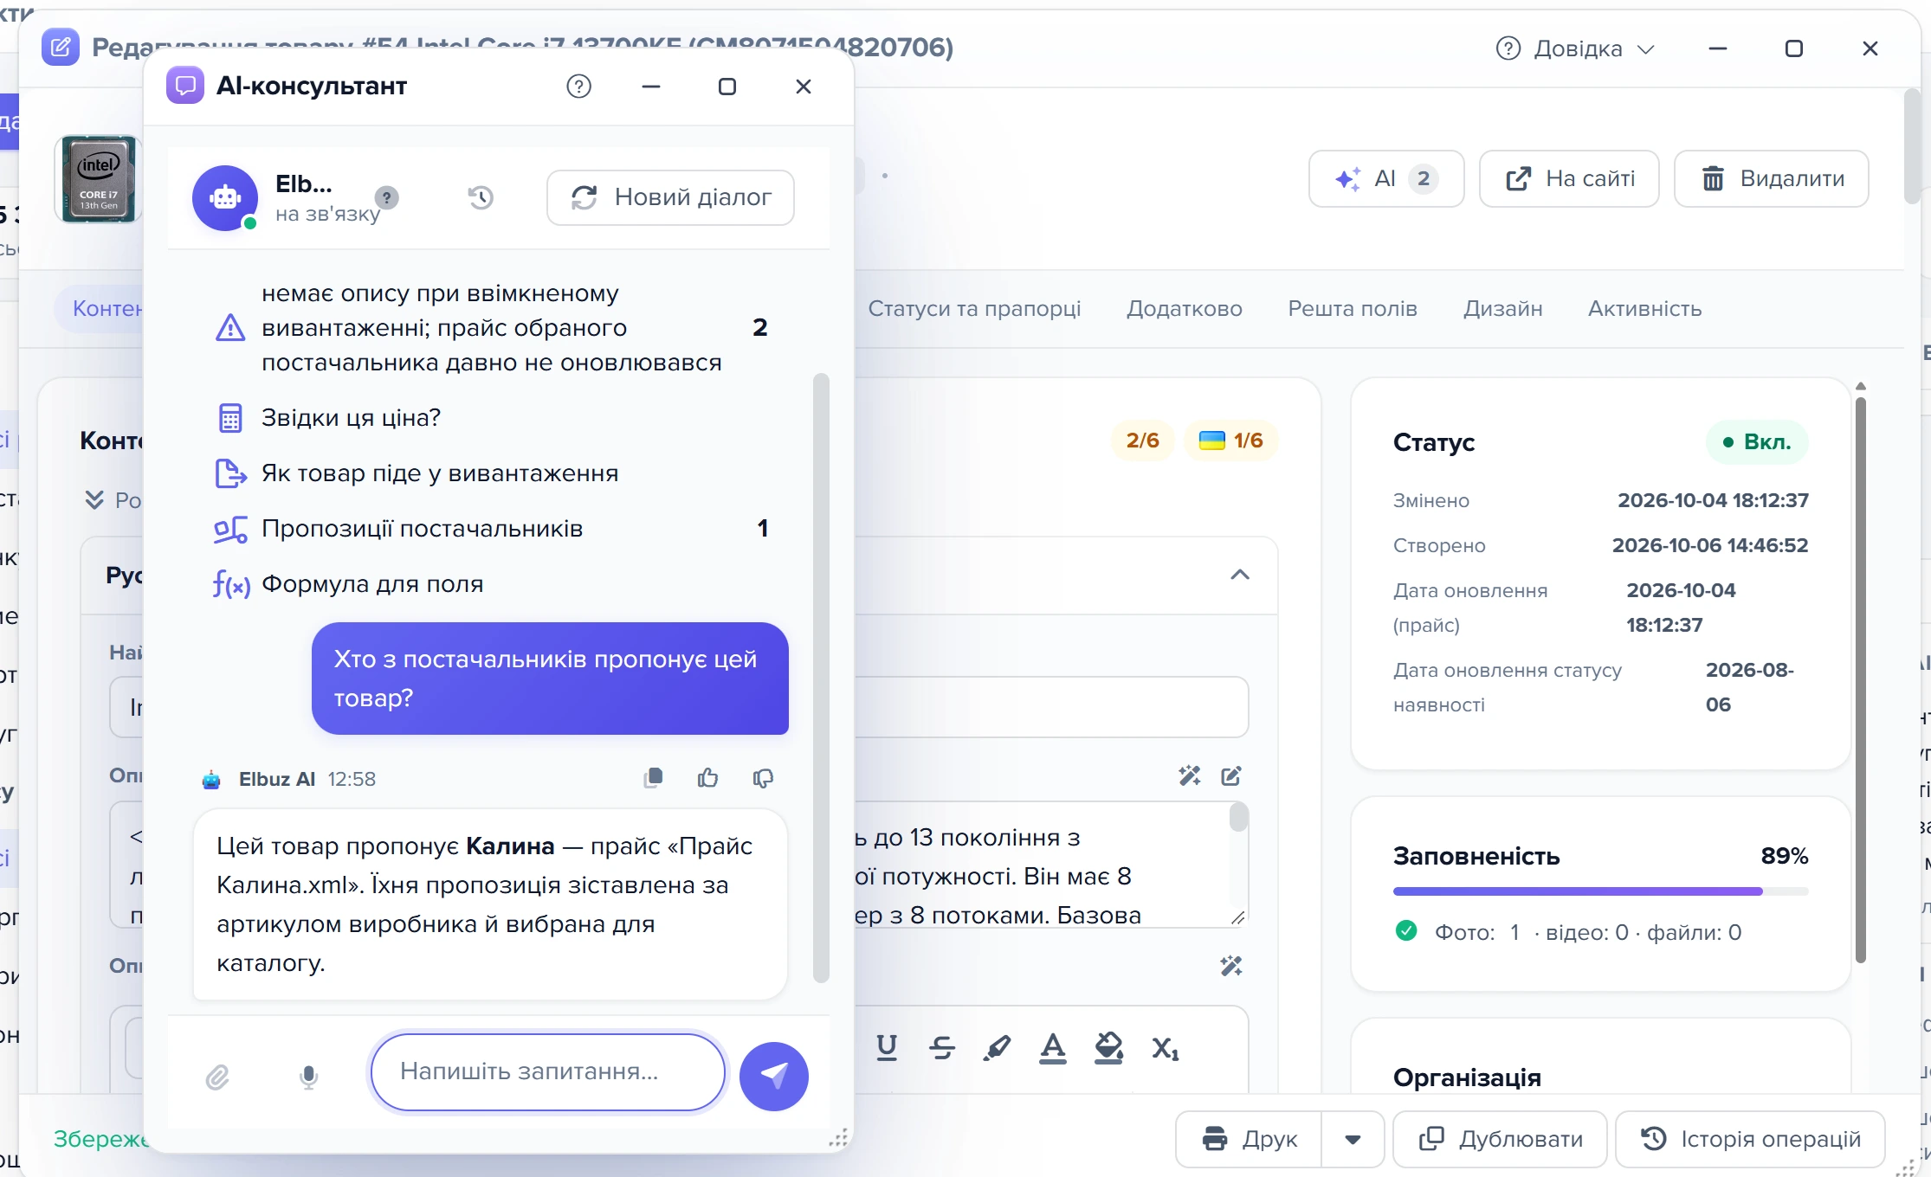The image size is (1931, 1177).
Task: Open the Довідка dropdown
Action: [1576, 48]
